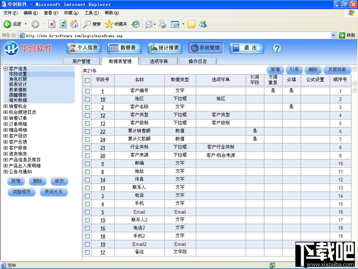Viewport: 358px width, 269px height.
Task: Open 统计报表 module
Action: 165,48
